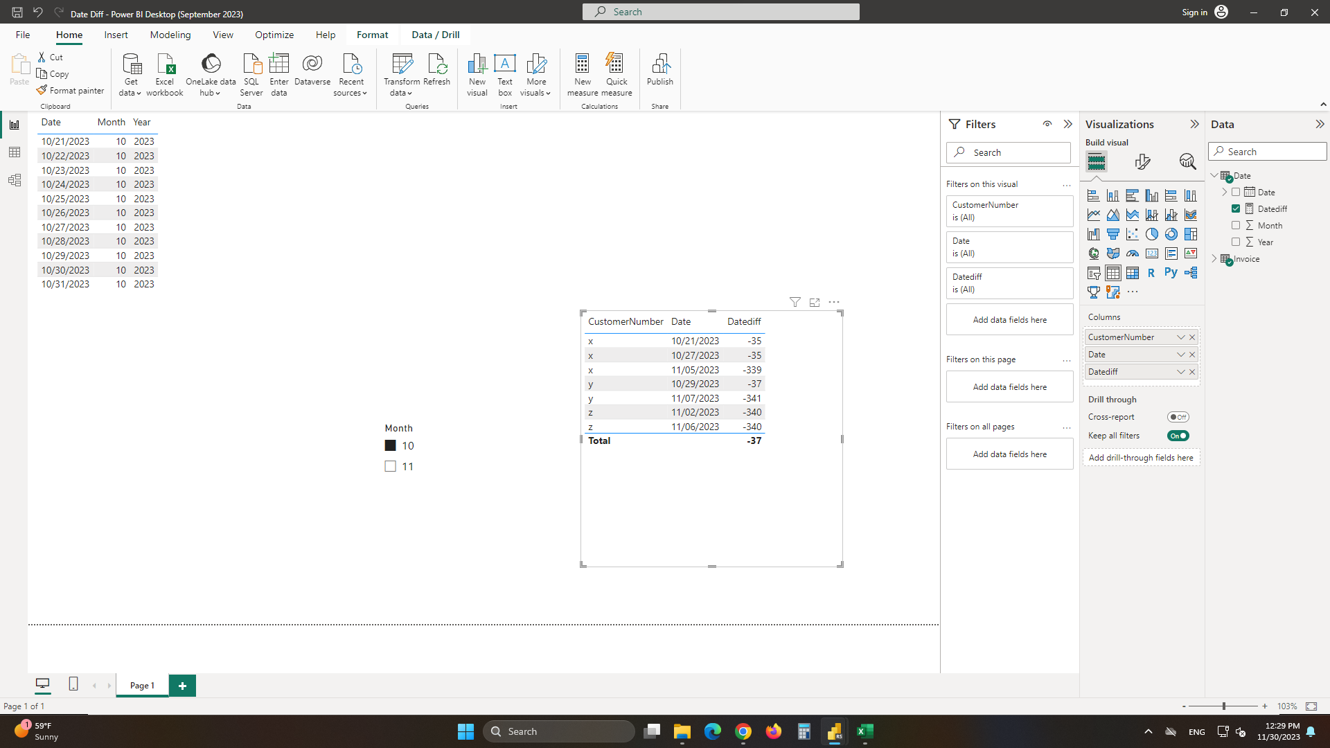Insert a Text box
The width and height of the screenshot is (1330, 748).
(x=505, y=75)
